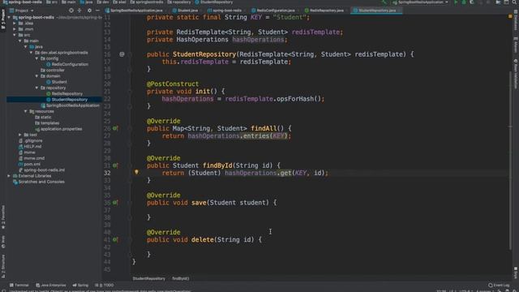
Task: Click the findById() breadcrumb below the editor
Action: [181, 278]
